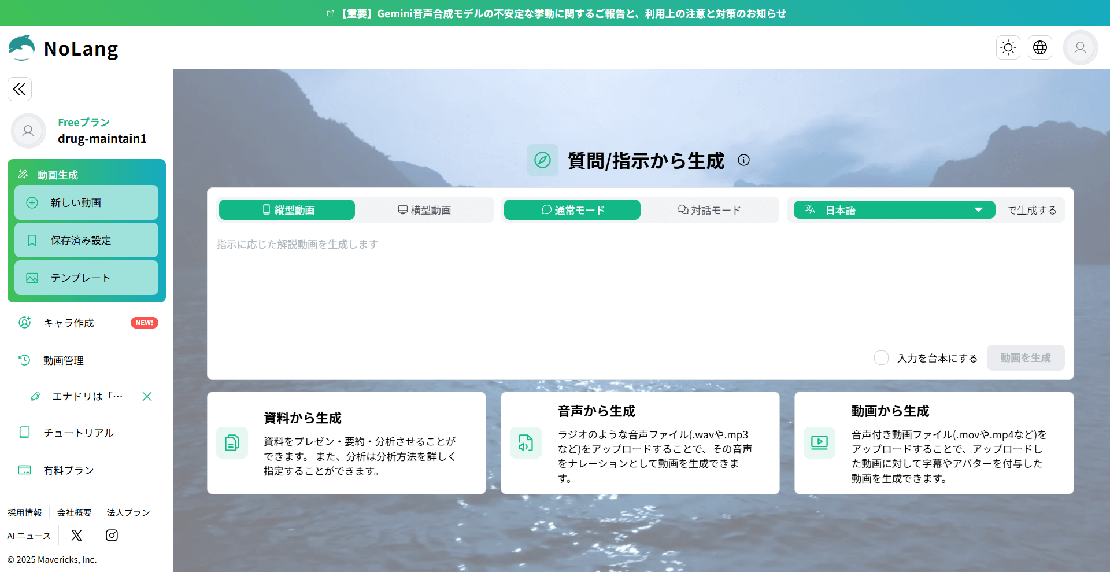Go to 動画管理 in the sidebar
This screenshot has height=572, width=1110.
coord(64,360)
